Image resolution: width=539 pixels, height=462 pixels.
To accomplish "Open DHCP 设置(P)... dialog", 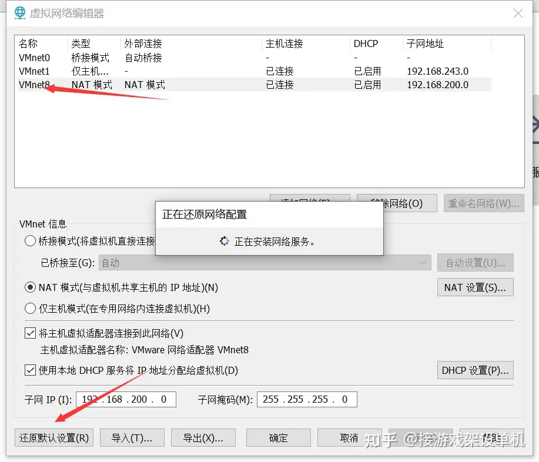I will coord(476,370).
